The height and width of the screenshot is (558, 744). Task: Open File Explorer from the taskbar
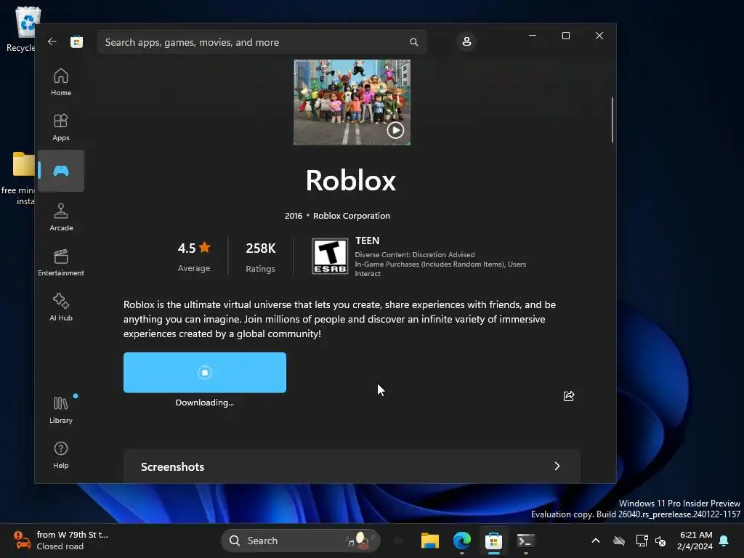430,541
